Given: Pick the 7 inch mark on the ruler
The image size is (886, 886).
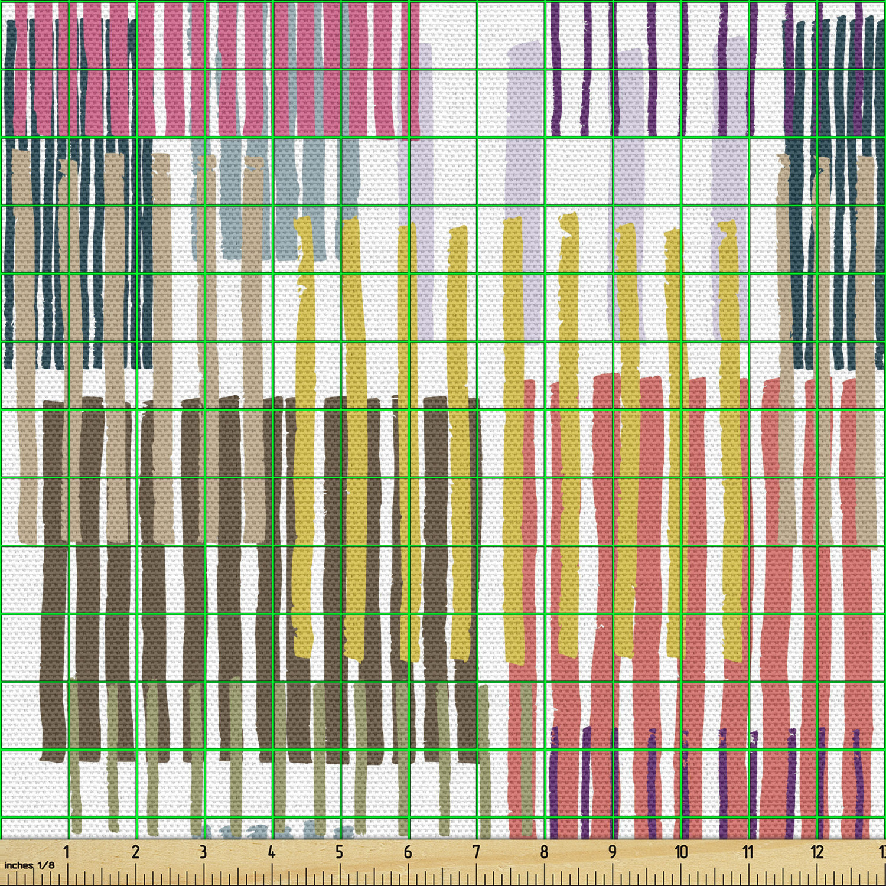Looking at the screenshot, I should [x=476, y=852].
